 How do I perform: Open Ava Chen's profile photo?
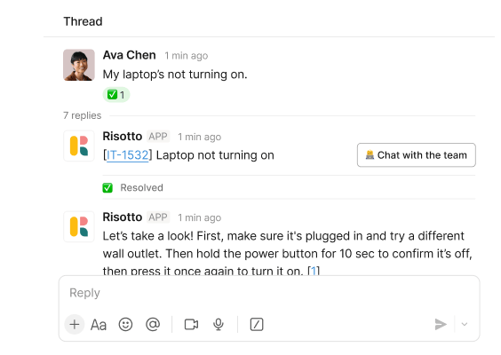click(x=79, y=65)
